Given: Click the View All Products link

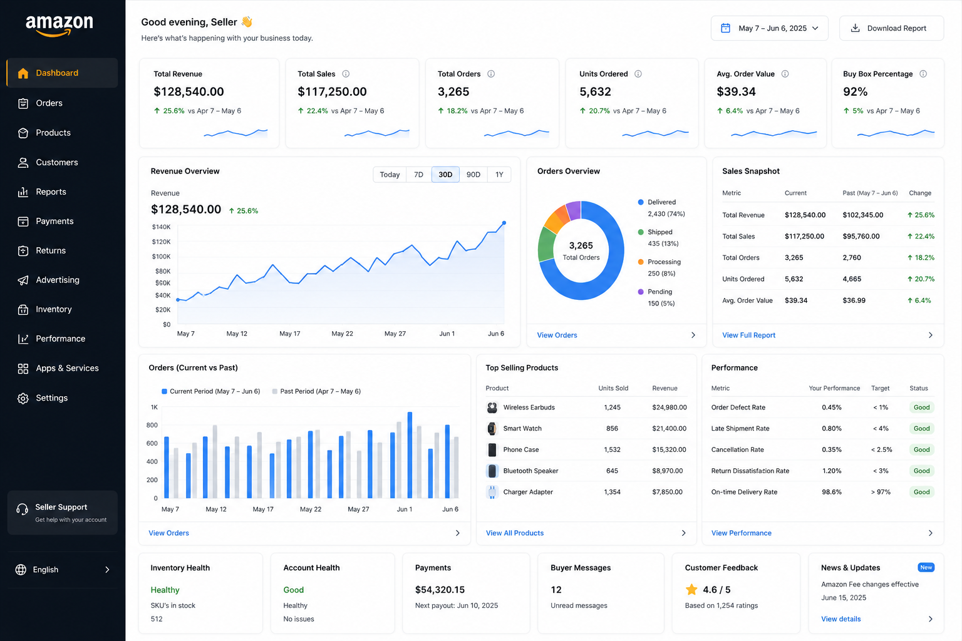Looking at the screenshot, I should coord(515,533).
